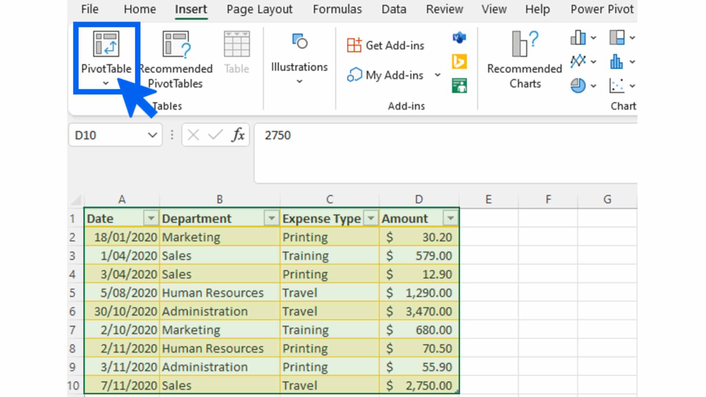Screen dimensions: 706x397
Task: Insert a statistic histogram chart
Action: 617,61
